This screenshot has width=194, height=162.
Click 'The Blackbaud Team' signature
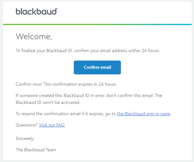[x=36, y=150]
